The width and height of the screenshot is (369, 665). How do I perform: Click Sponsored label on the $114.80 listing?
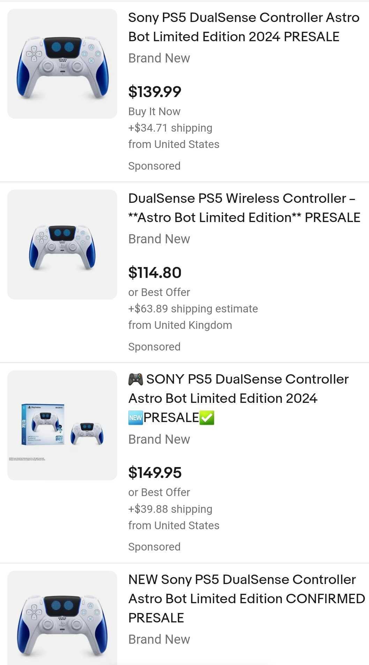(x=154, y=346)
